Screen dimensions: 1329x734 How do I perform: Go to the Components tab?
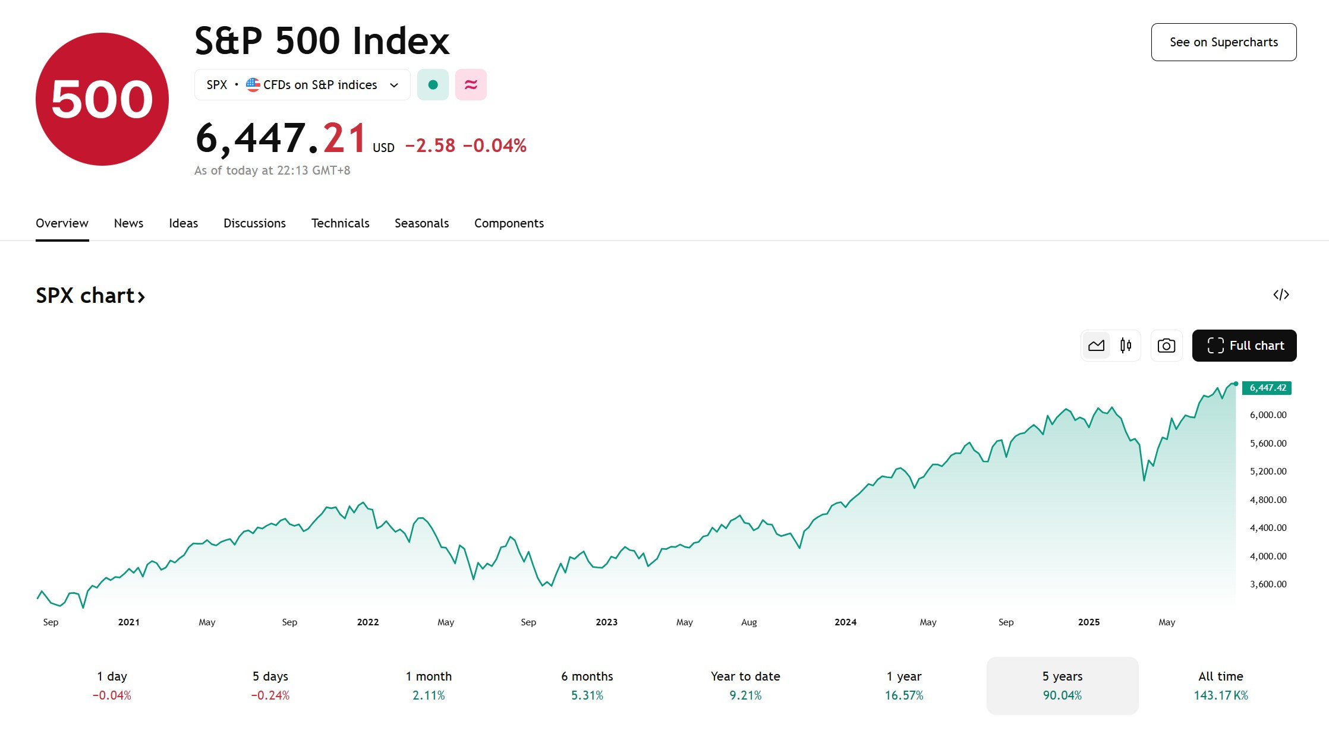coord(509,223)
